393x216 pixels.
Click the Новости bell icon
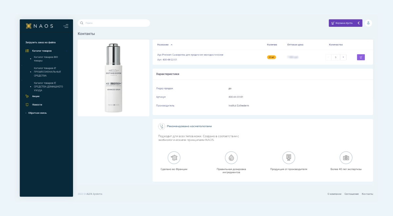(27, 105)
